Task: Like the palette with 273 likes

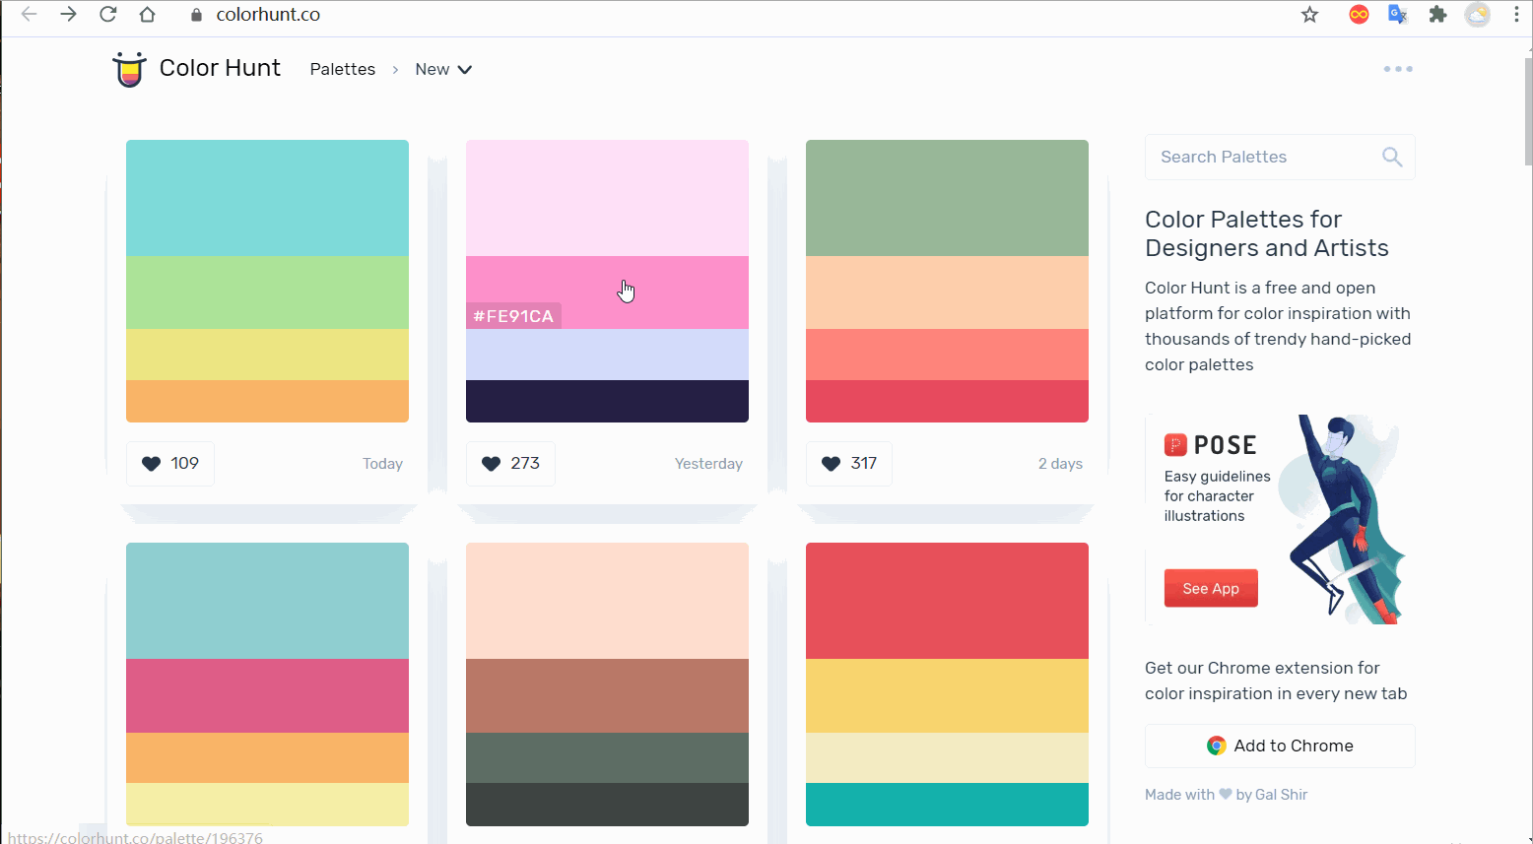Action: click(510, 464)
